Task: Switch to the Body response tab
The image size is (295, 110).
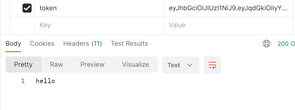Action: (13, 44)
